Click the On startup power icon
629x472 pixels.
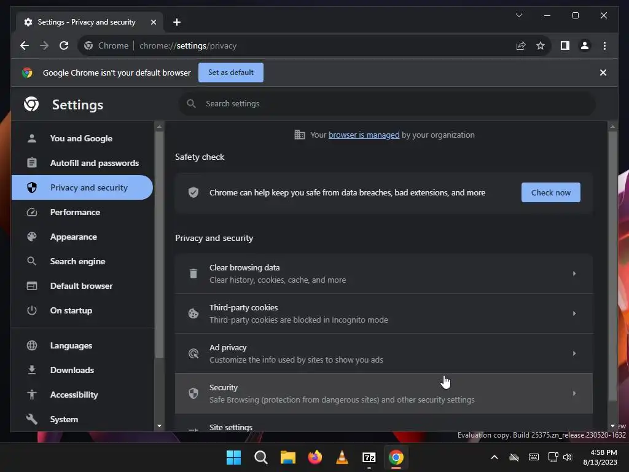click(32, 310)
